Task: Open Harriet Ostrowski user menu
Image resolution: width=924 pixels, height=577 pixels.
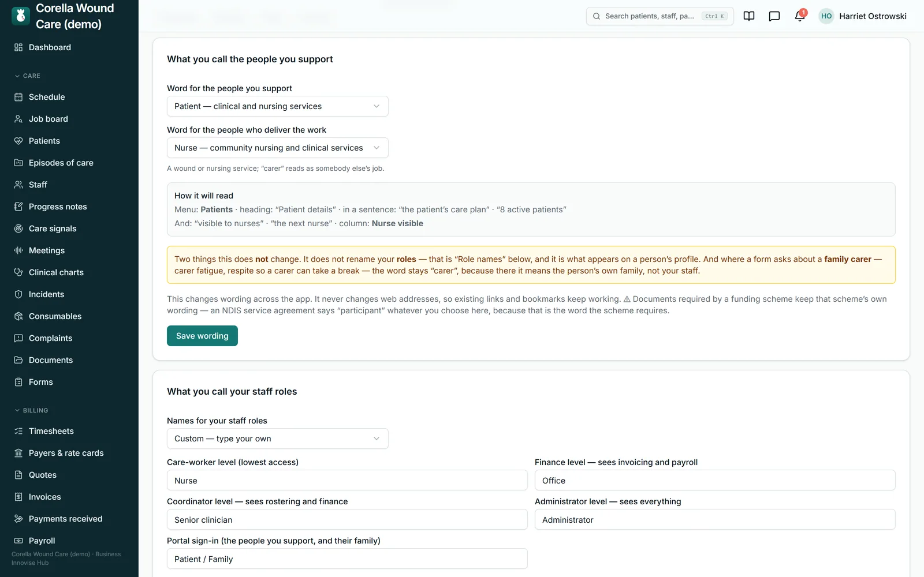Action: [x=863, y=16]
